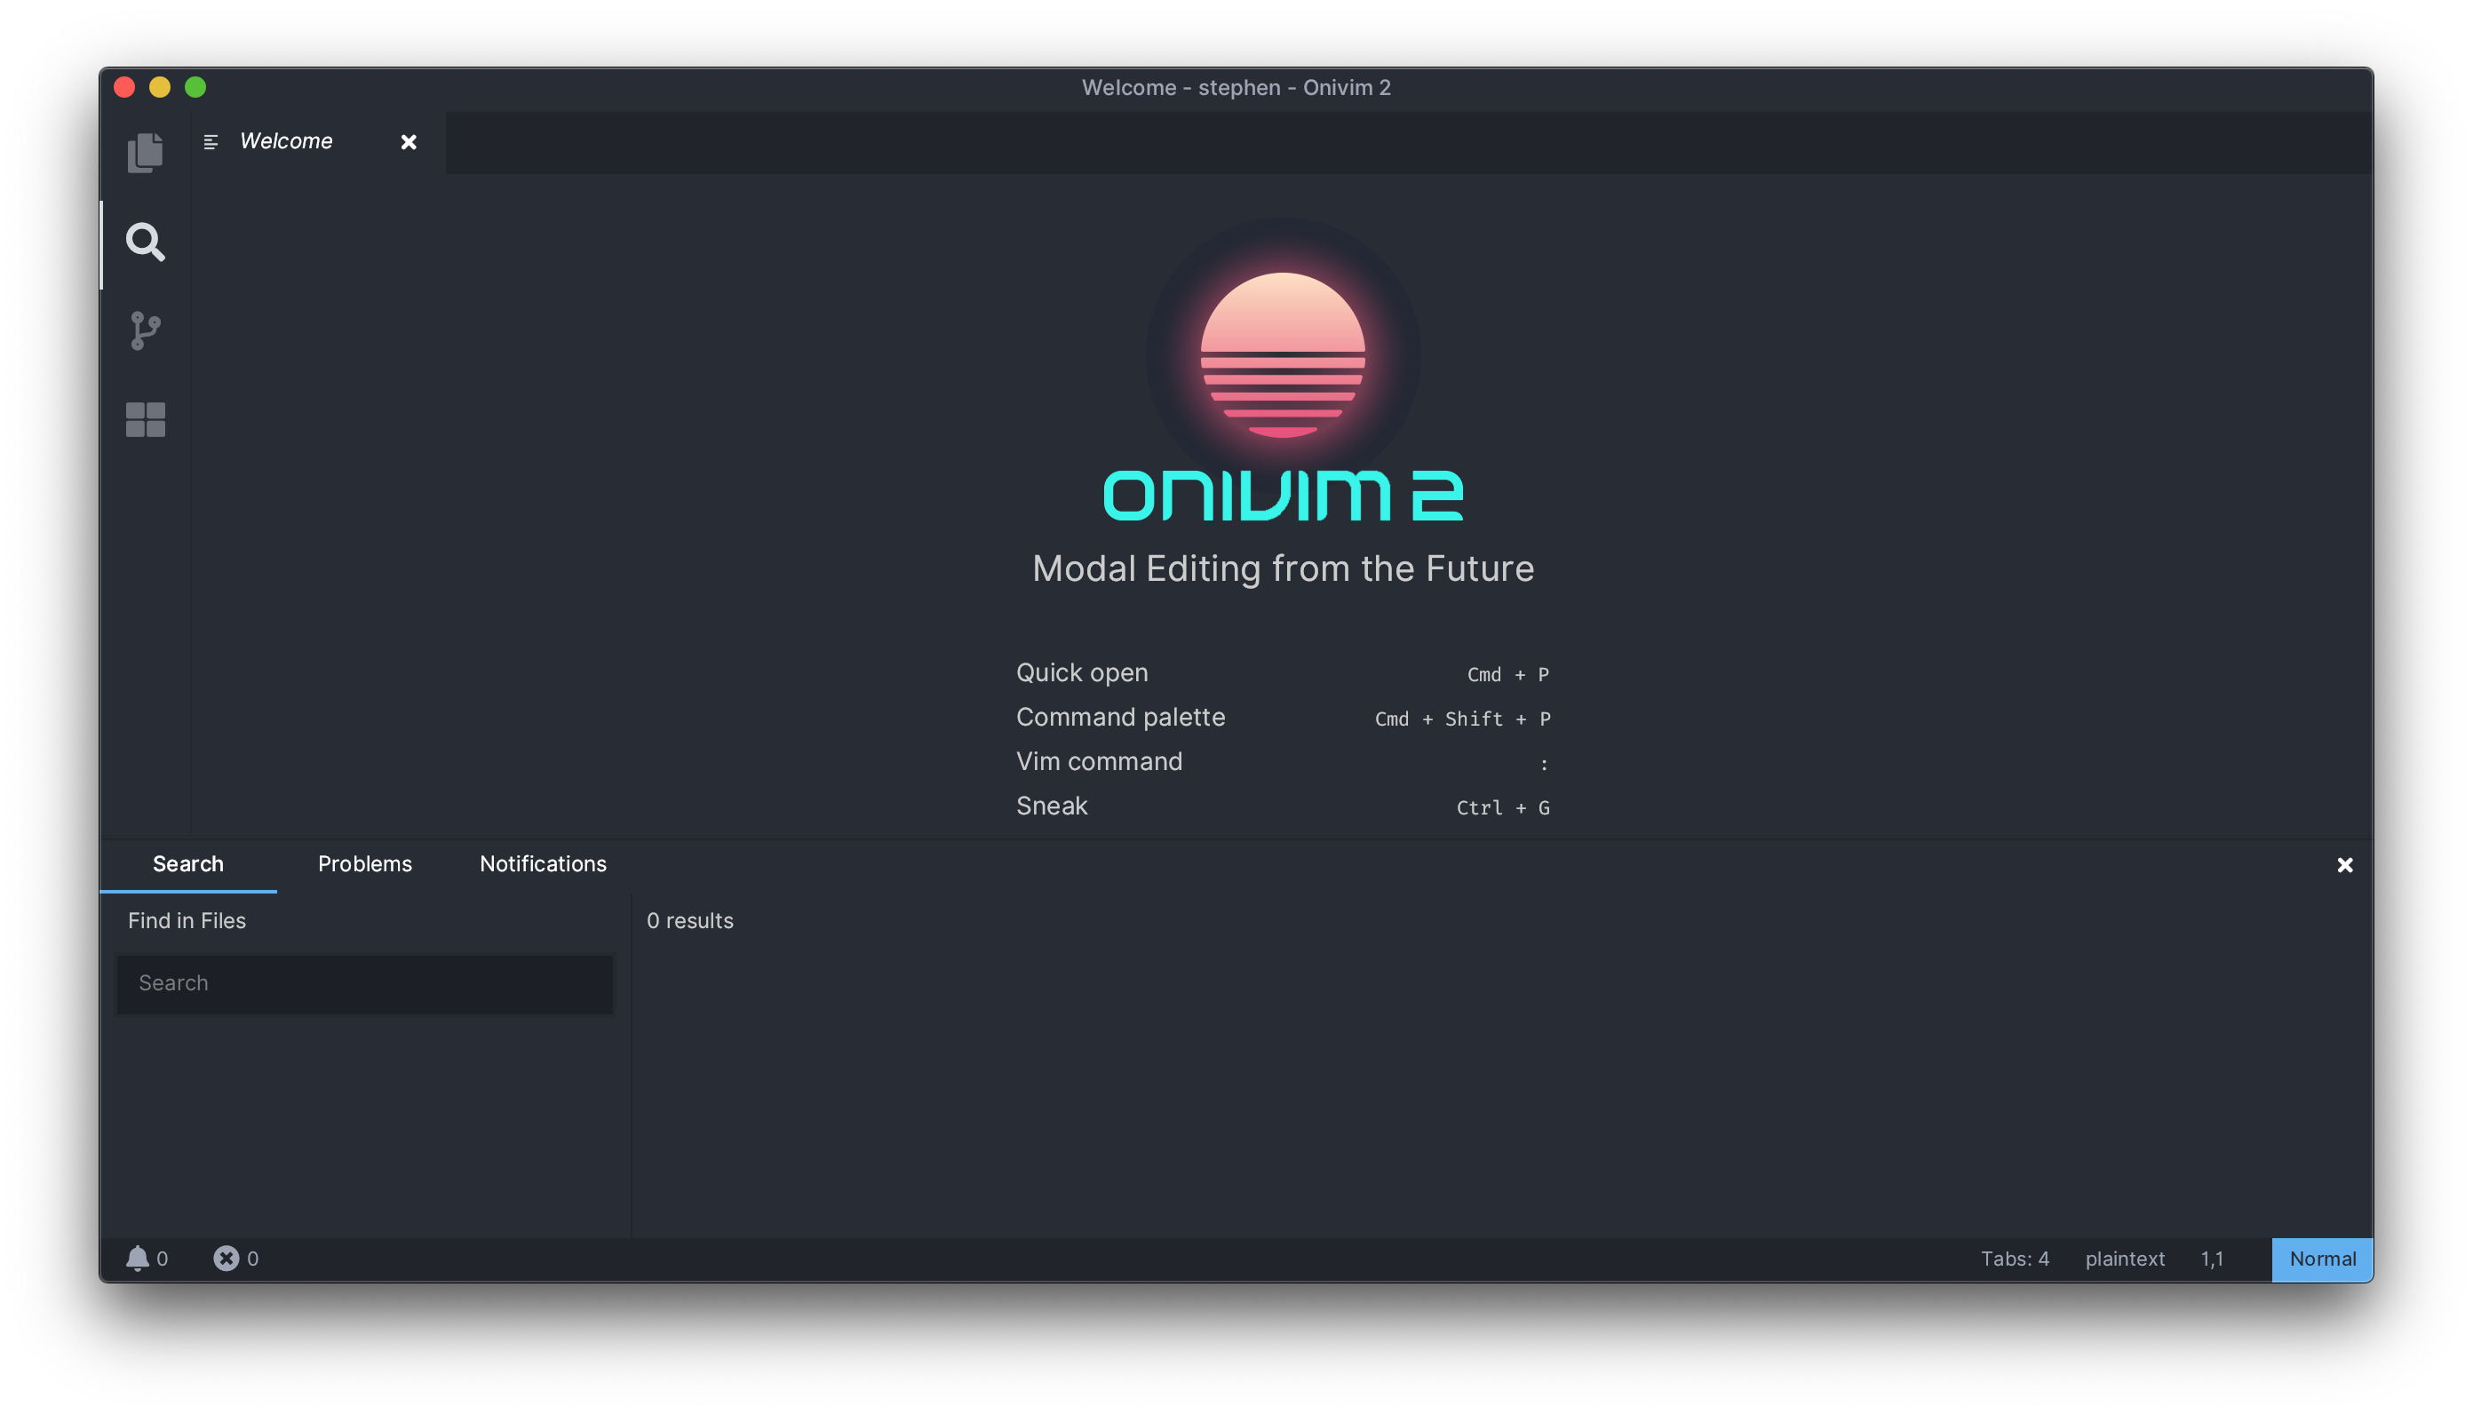Select the Search tab in bottom panel

pyautogui.click(x=188, y=863)
